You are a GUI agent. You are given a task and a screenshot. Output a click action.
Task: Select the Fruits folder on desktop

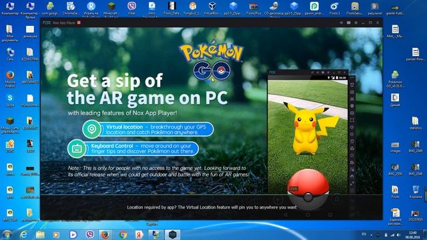(395, 192)
